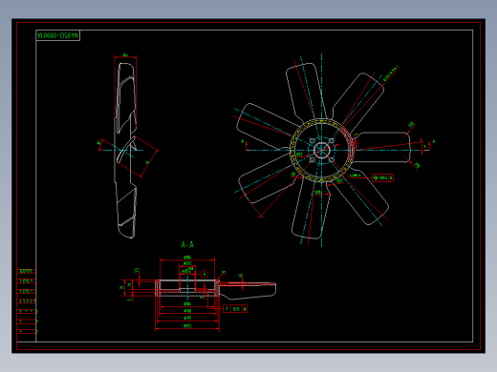Select the upper-left bolt hole on the hub

(x=313, y=141)
